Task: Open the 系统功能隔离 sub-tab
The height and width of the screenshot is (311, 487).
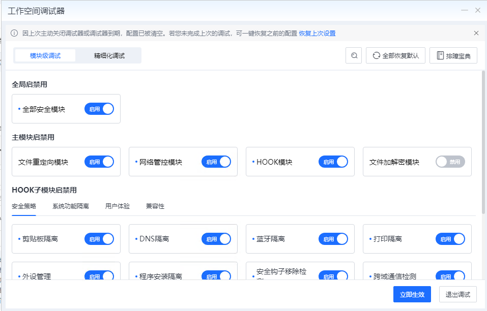Action: (71, 206)
